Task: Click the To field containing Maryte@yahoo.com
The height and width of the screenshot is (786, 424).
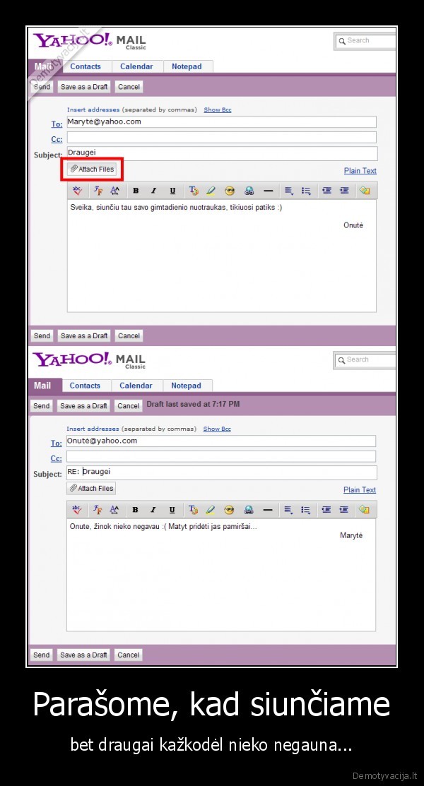Action: click(222, 122)
